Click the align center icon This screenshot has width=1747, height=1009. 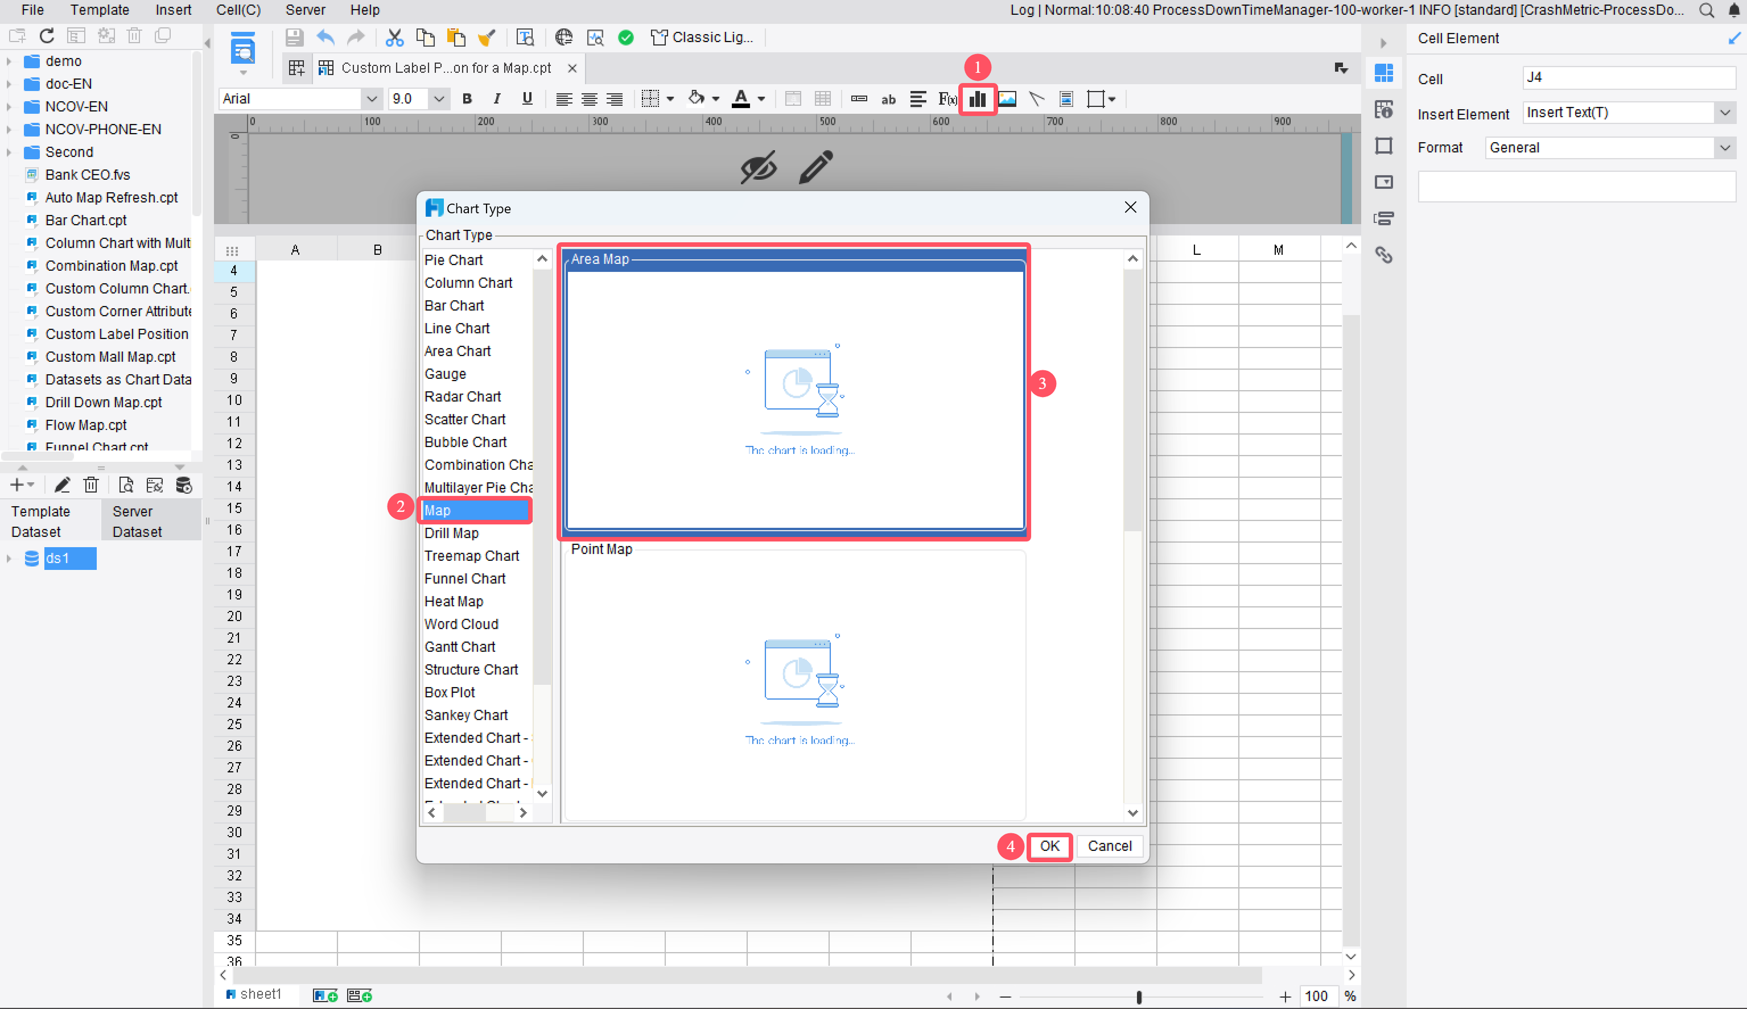click(590, 99)
